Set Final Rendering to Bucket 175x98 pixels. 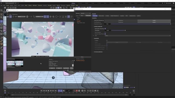point(154,22)
